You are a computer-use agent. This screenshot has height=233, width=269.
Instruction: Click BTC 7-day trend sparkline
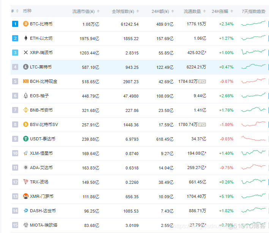pyautogui.click(x=253, y=23)
